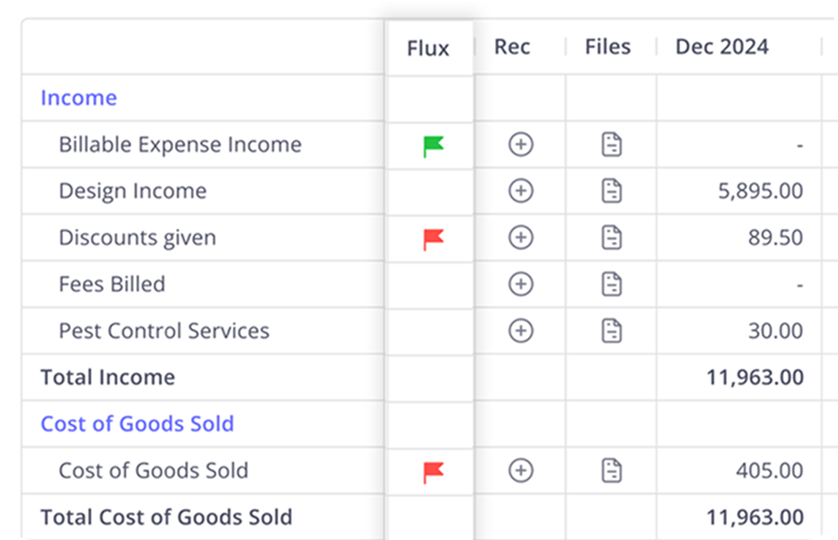Click the Discounts given row label
The height and width of the screenshot is (540, 838).
(137, 238)
